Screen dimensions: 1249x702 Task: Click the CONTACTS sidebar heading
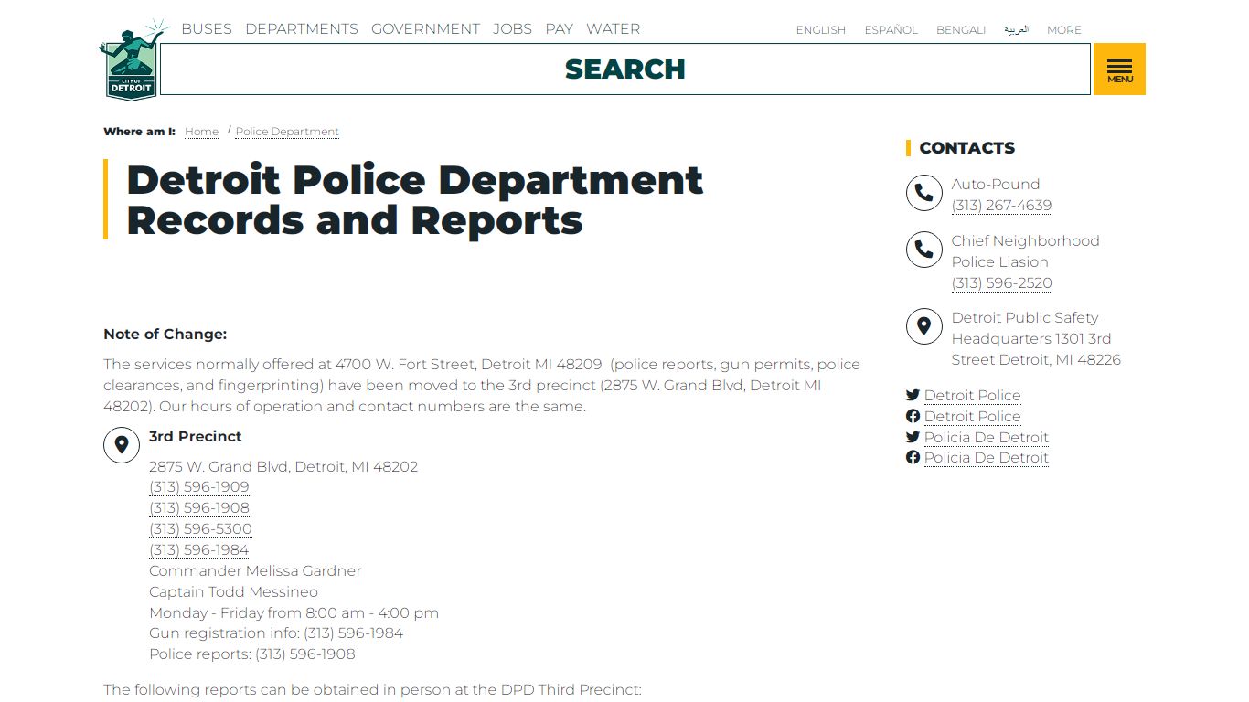coord(966,148)
